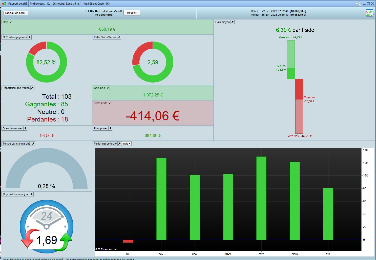Click the green February performance bar
376x260 pixels.
click(x=261, y=198)
